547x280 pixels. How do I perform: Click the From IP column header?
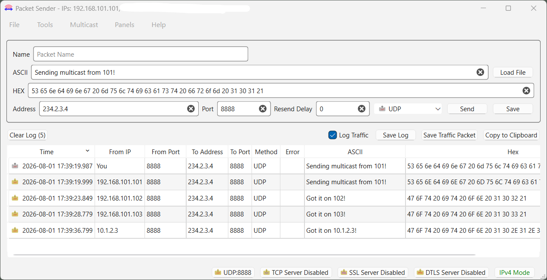(x=120, y=152)
